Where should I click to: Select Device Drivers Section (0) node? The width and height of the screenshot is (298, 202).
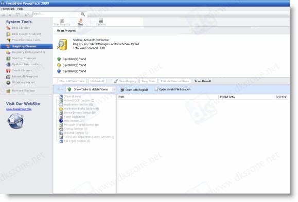point(78,113)
